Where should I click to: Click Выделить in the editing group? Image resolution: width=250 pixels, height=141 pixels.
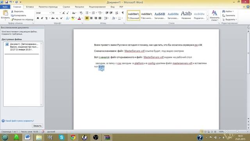230,20
